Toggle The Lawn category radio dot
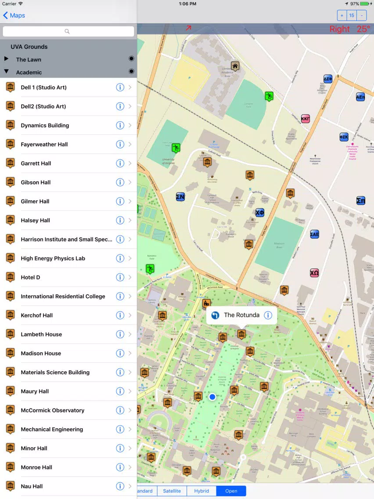The height and width of the screenshot is (499, 374). [x=131, y=58]
